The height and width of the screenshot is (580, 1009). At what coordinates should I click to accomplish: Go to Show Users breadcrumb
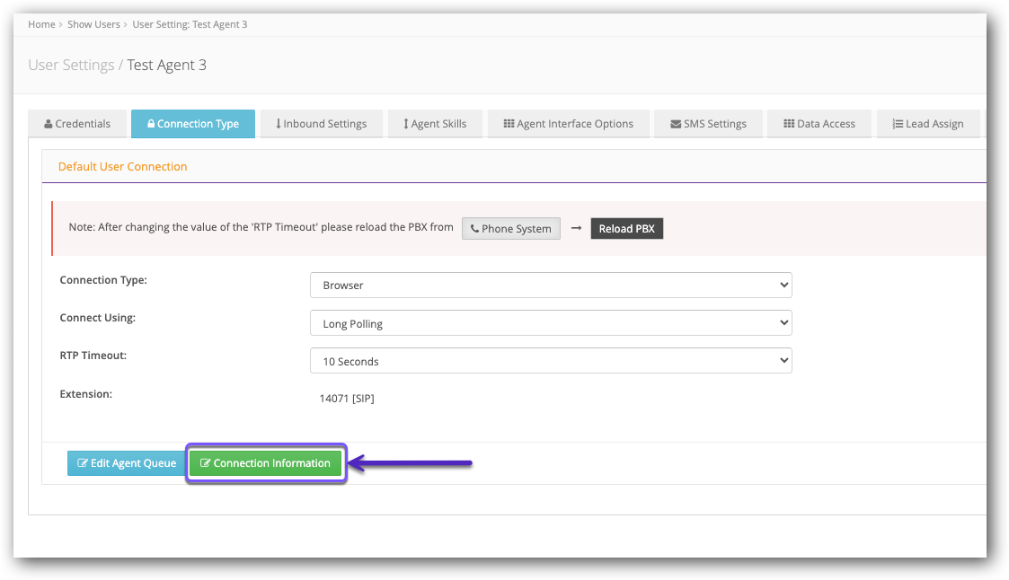93,24
